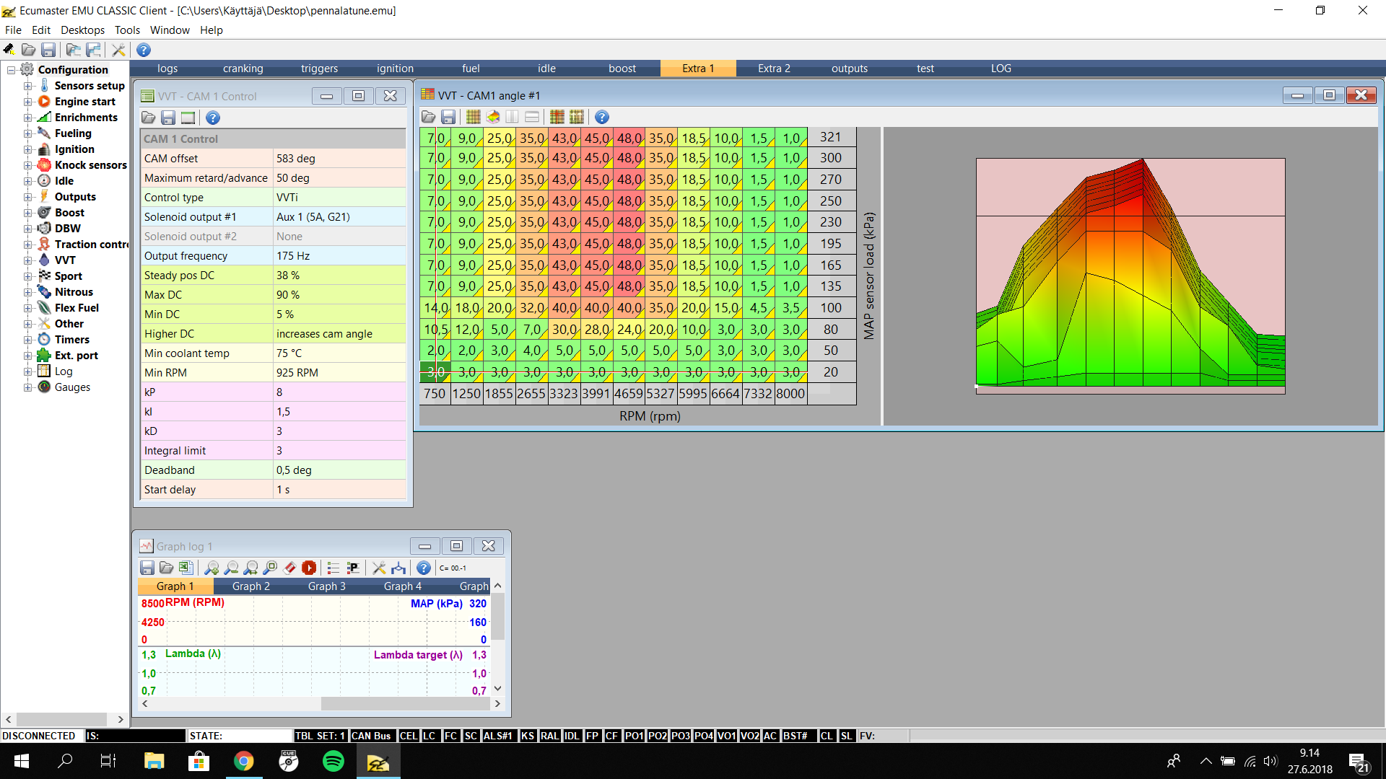
Task: Select the Boost configuration item
Action: click(69, 213)
